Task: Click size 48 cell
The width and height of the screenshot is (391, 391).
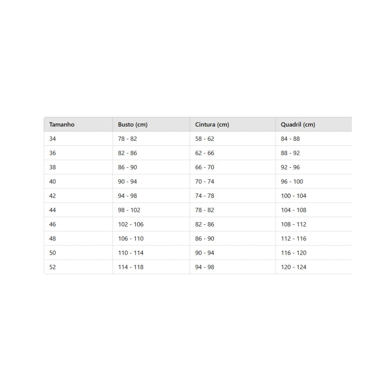Action: click(53, 239)
